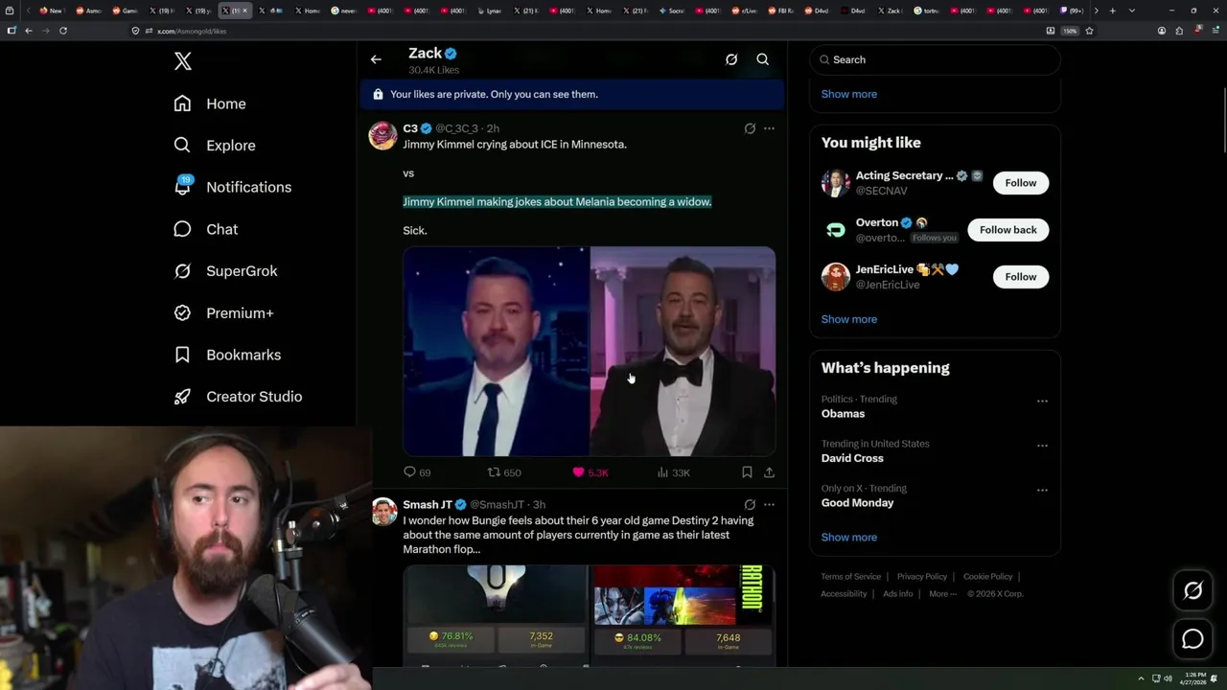Follow back Overton

(x=1007, y=230)
